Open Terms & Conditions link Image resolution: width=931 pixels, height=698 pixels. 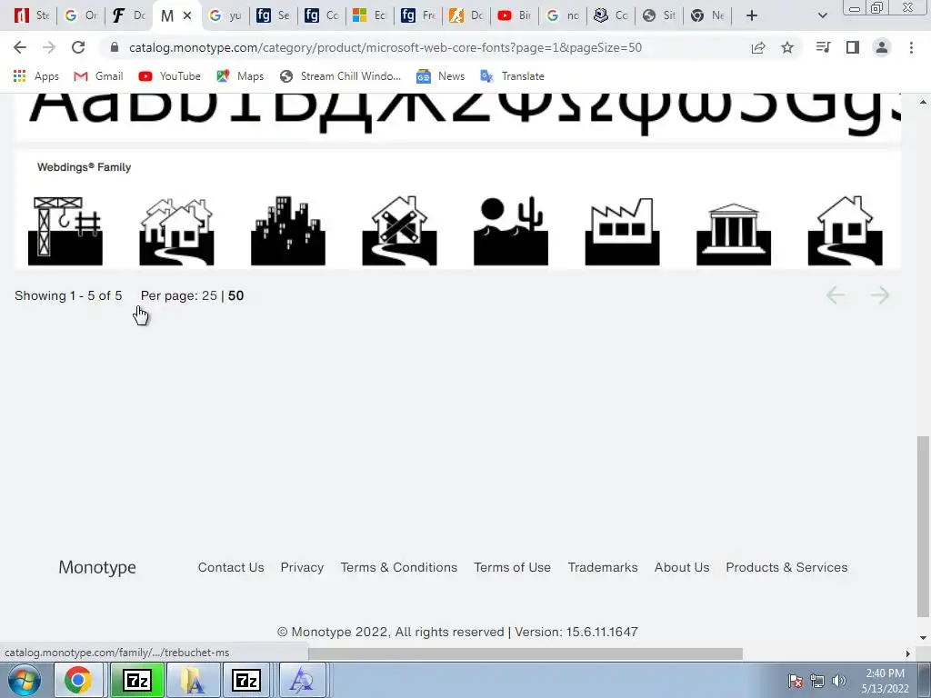(399, 567)
